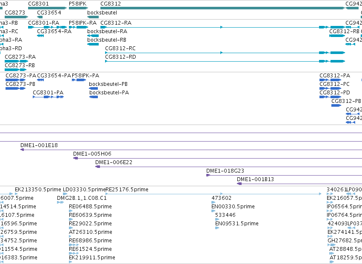The image size is (362, 264).
Task: Open the RE29022.5prime EST label
Action: [90, 224]
